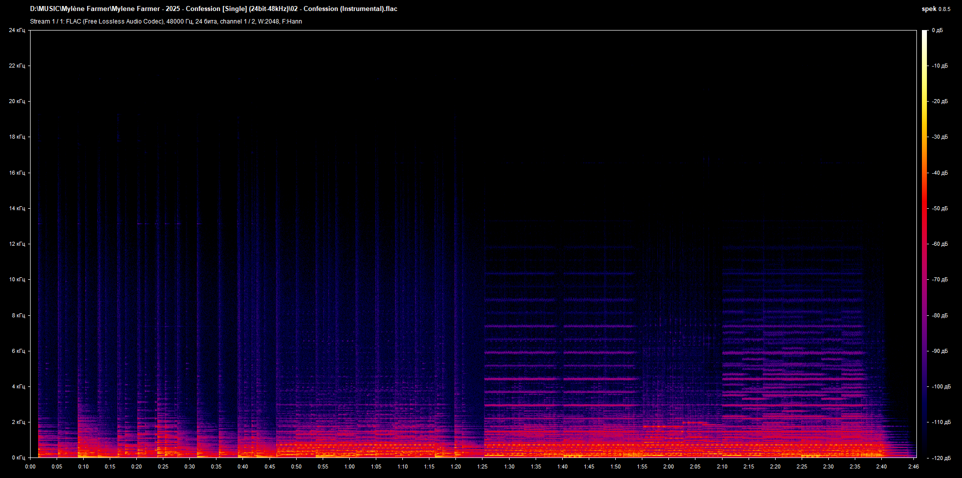Click the F:Hann window function text
962x478 pixels.
[292, 22]
